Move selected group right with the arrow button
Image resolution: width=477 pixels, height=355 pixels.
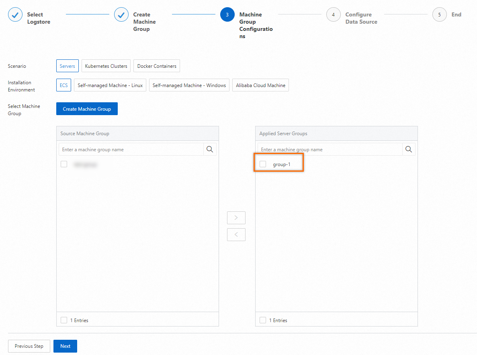(x=236, y=218)
